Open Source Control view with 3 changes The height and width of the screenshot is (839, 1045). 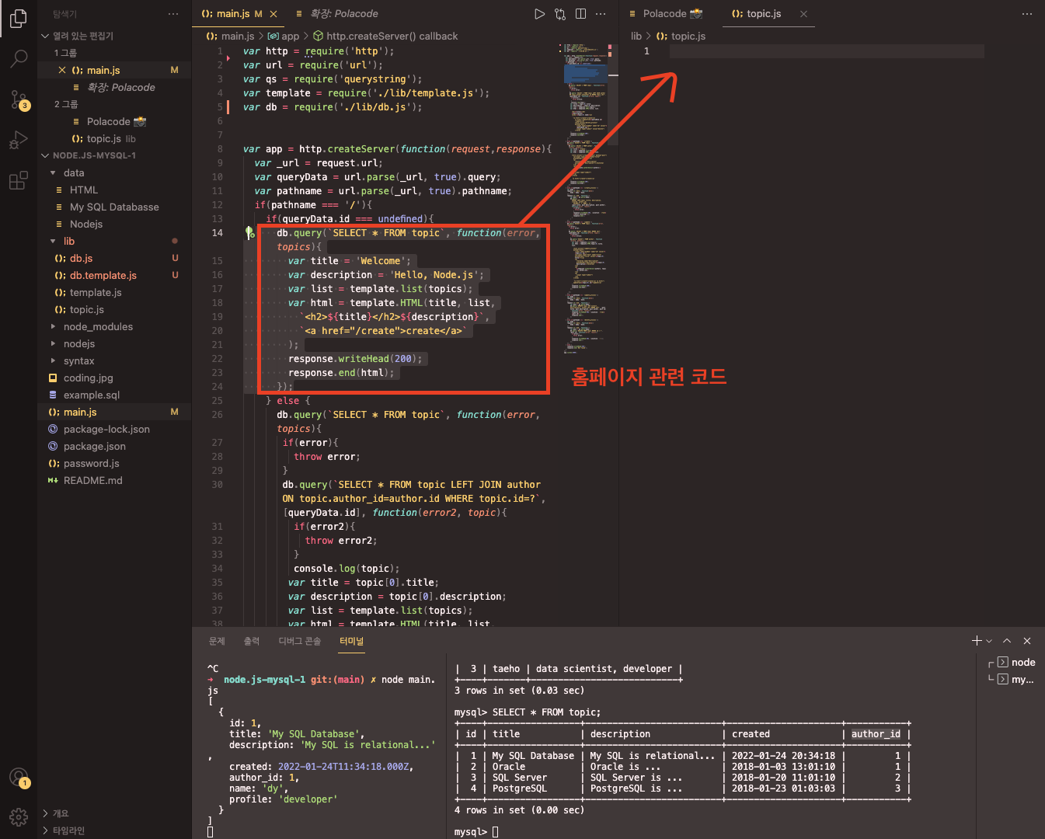(x=19, y=99)
